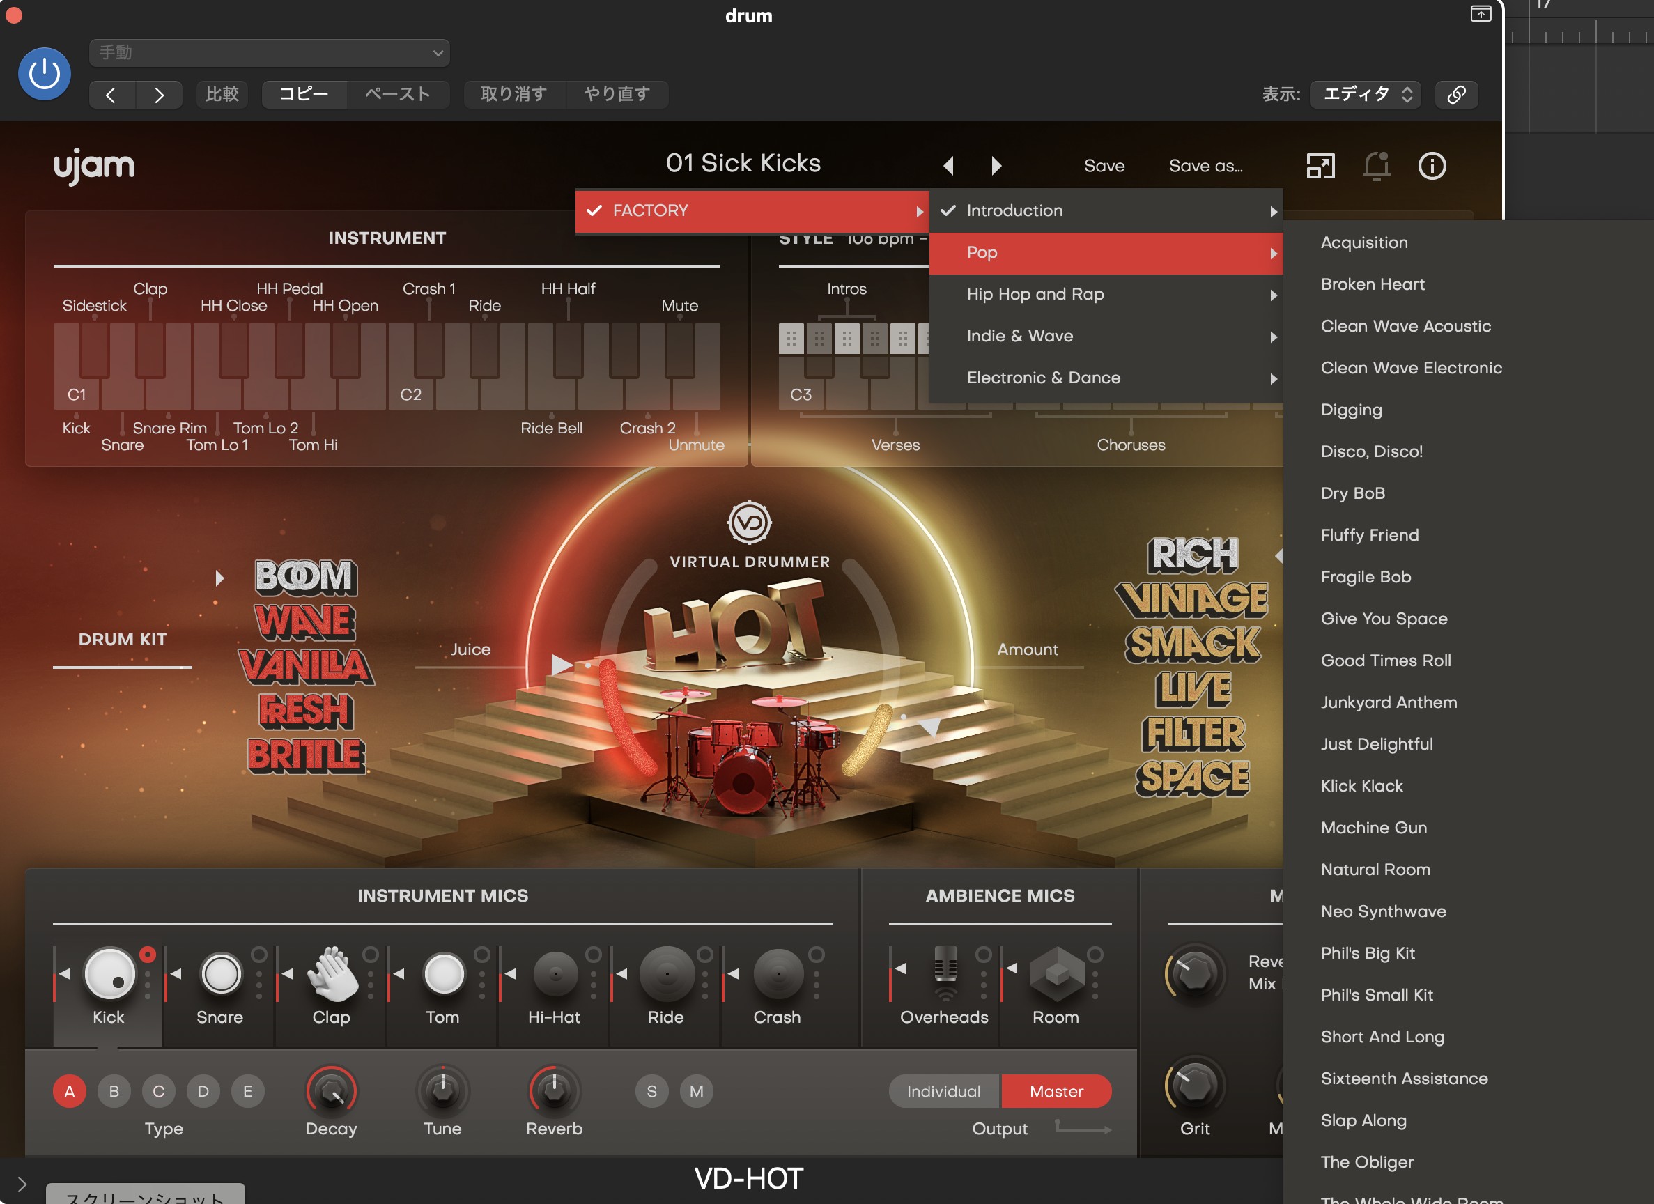Select the Tom instrument mic icon
Screen dimensions: 1654x1204
[443, 973]
